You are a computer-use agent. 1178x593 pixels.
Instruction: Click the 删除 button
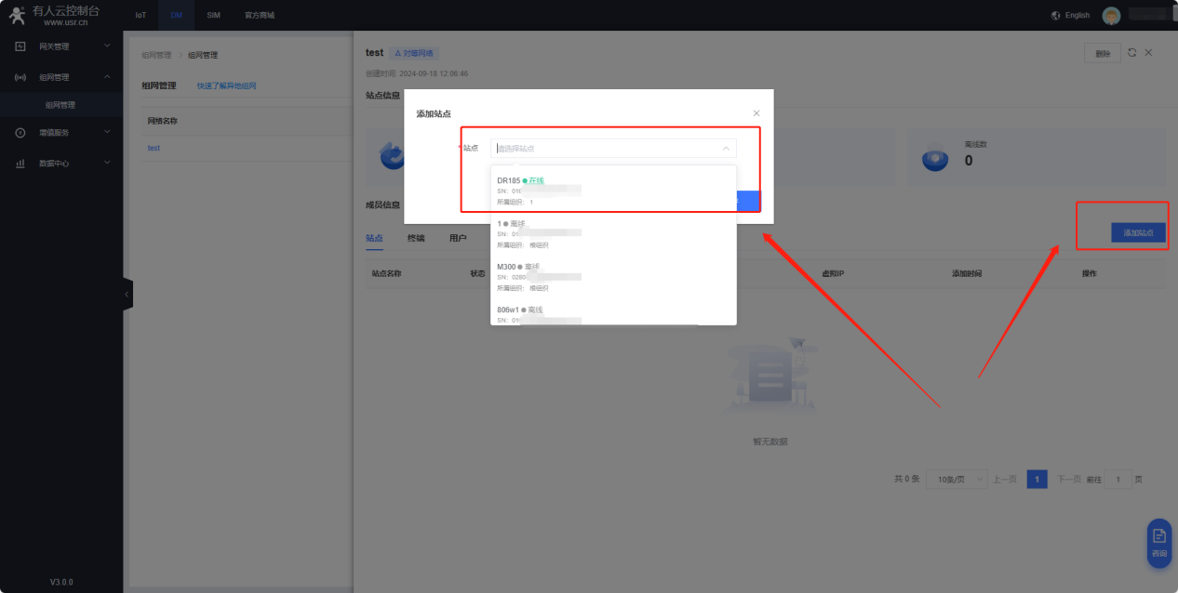(x=1102, y=54)
